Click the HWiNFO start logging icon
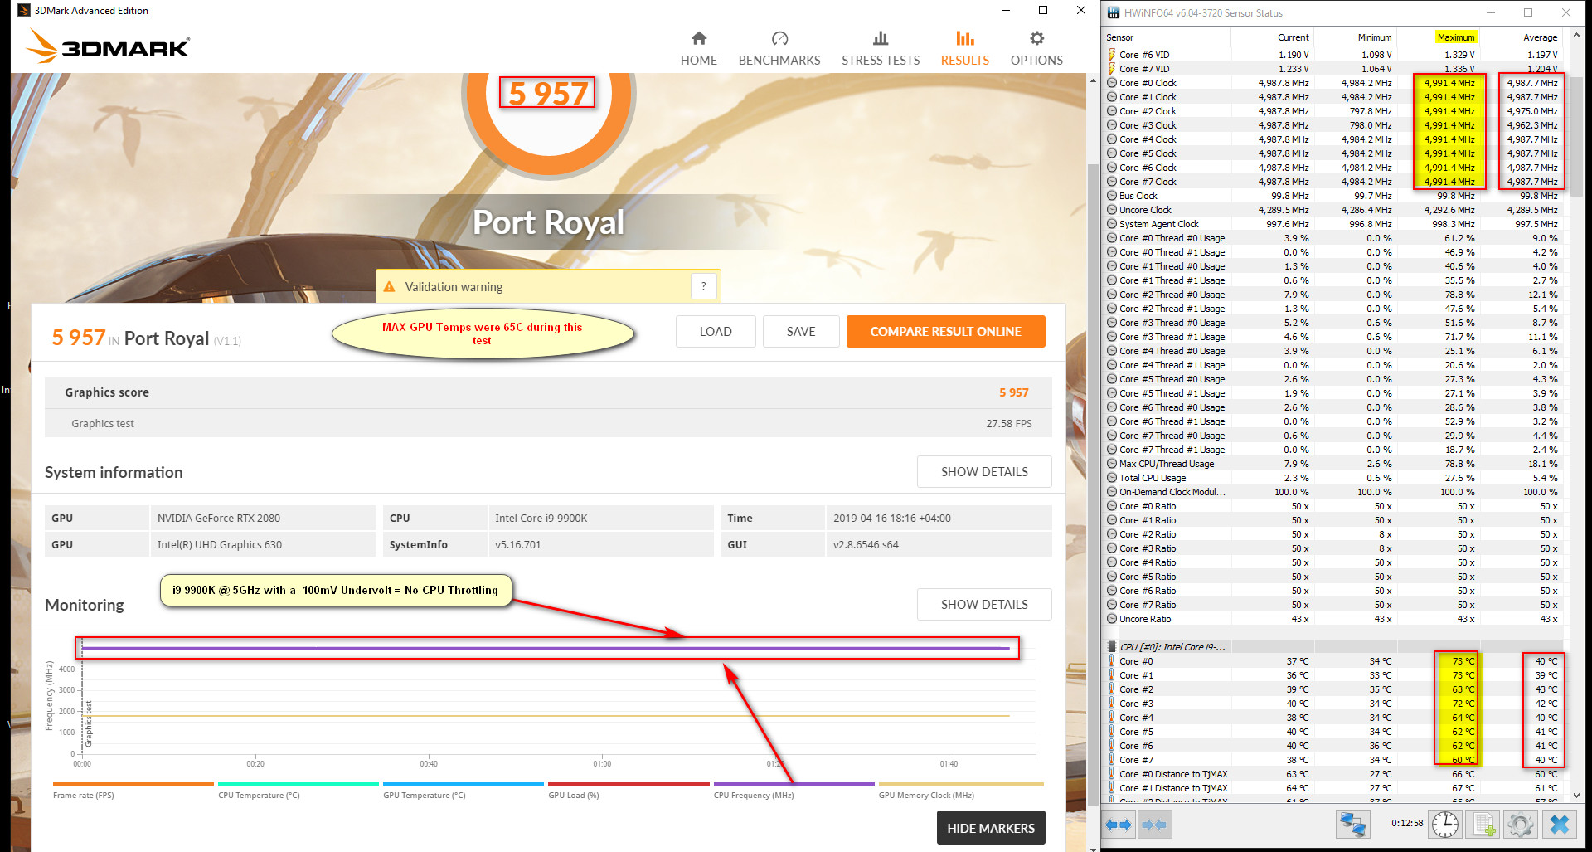 tap(1483, 825)
